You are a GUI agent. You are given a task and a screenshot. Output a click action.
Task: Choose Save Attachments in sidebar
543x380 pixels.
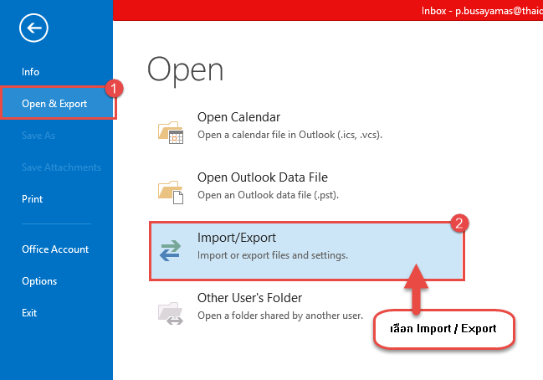click(61, 167)
